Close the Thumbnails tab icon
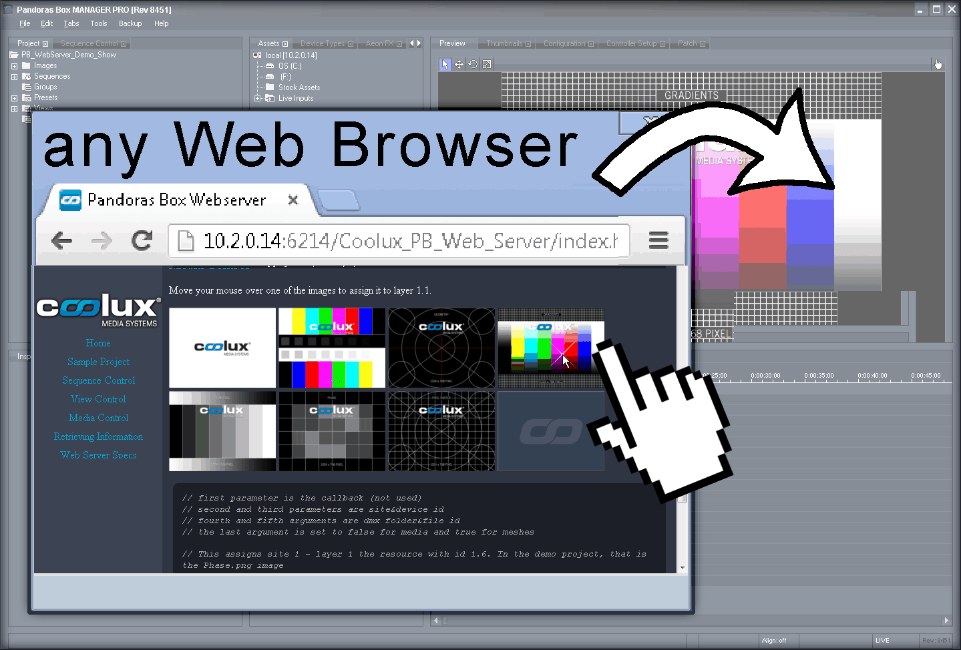The width and height of the screenshot is (961, 650). tap(528, 44)
